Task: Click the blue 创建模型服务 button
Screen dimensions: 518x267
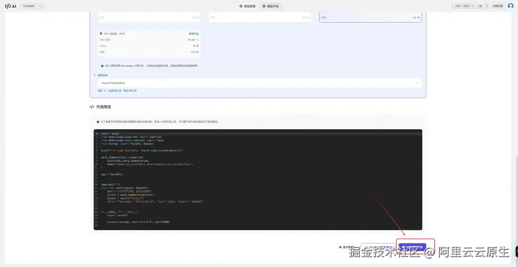Action: point(412,247)
